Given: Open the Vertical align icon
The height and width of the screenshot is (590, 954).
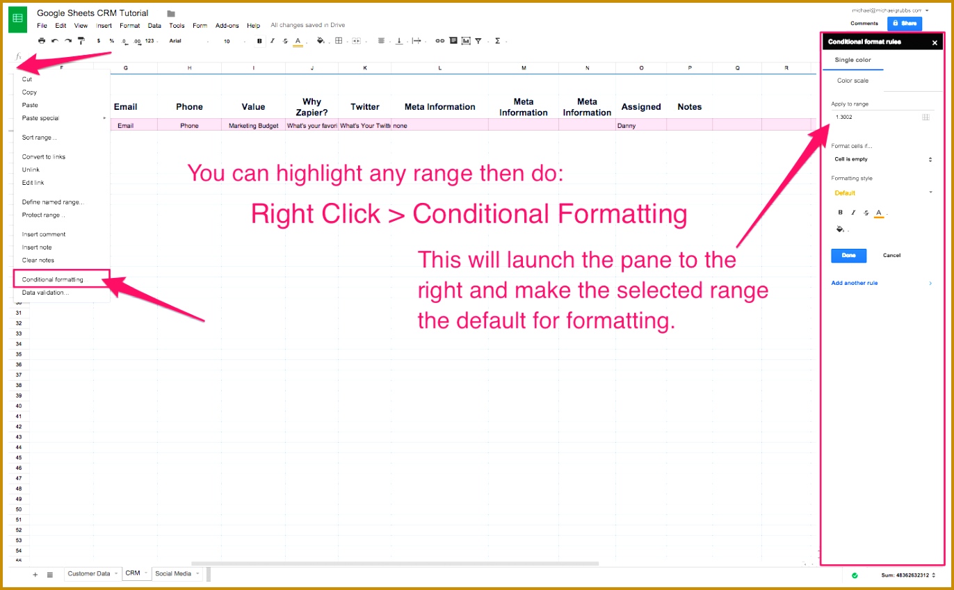Looking at the screenshot, I should 399,41.
